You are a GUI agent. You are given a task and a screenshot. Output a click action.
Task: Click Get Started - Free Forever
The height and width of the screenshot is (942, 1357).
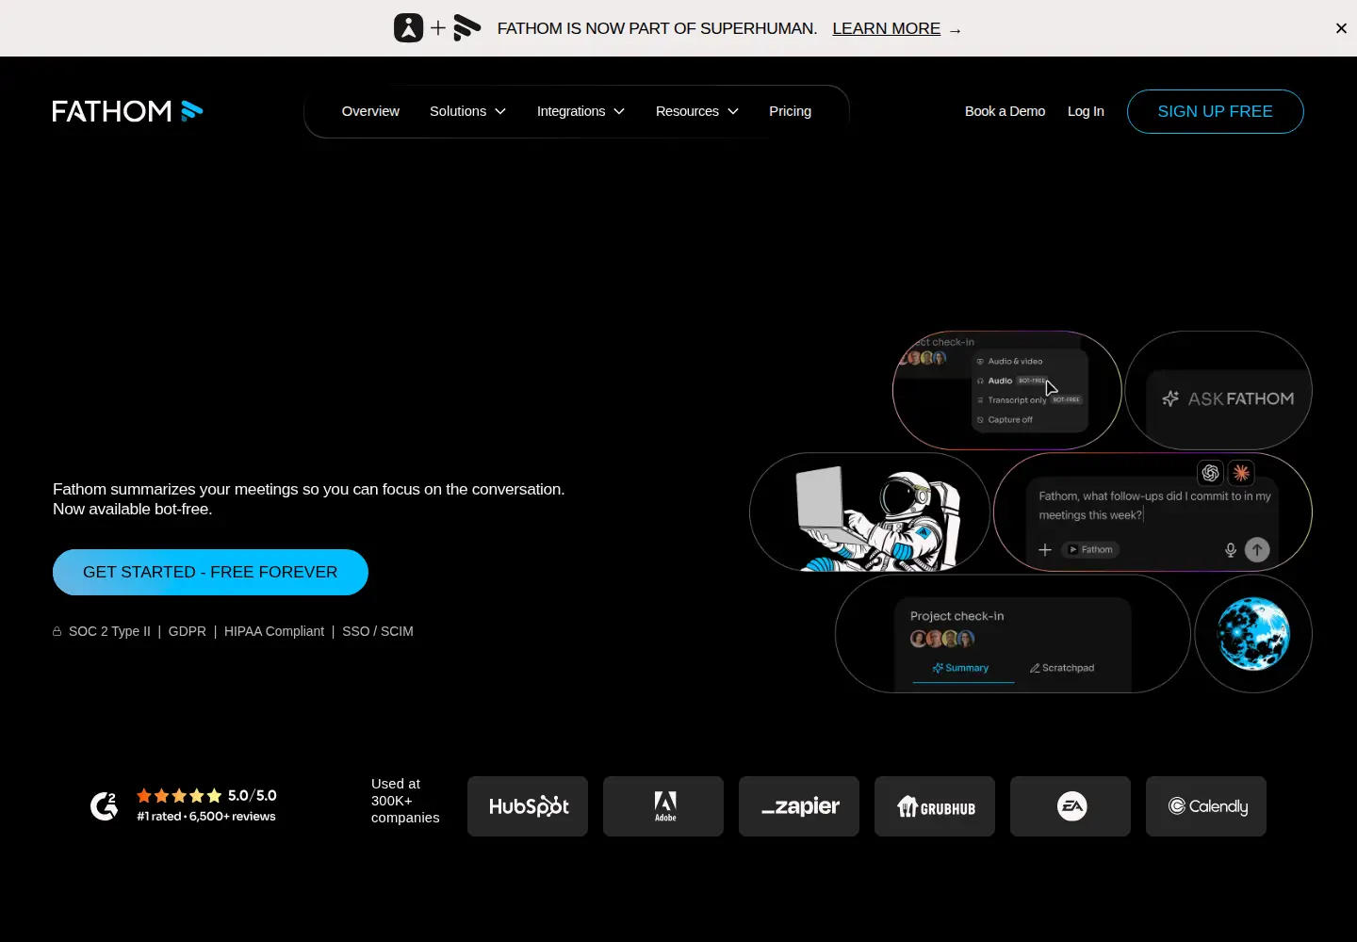tap(210, 572)
